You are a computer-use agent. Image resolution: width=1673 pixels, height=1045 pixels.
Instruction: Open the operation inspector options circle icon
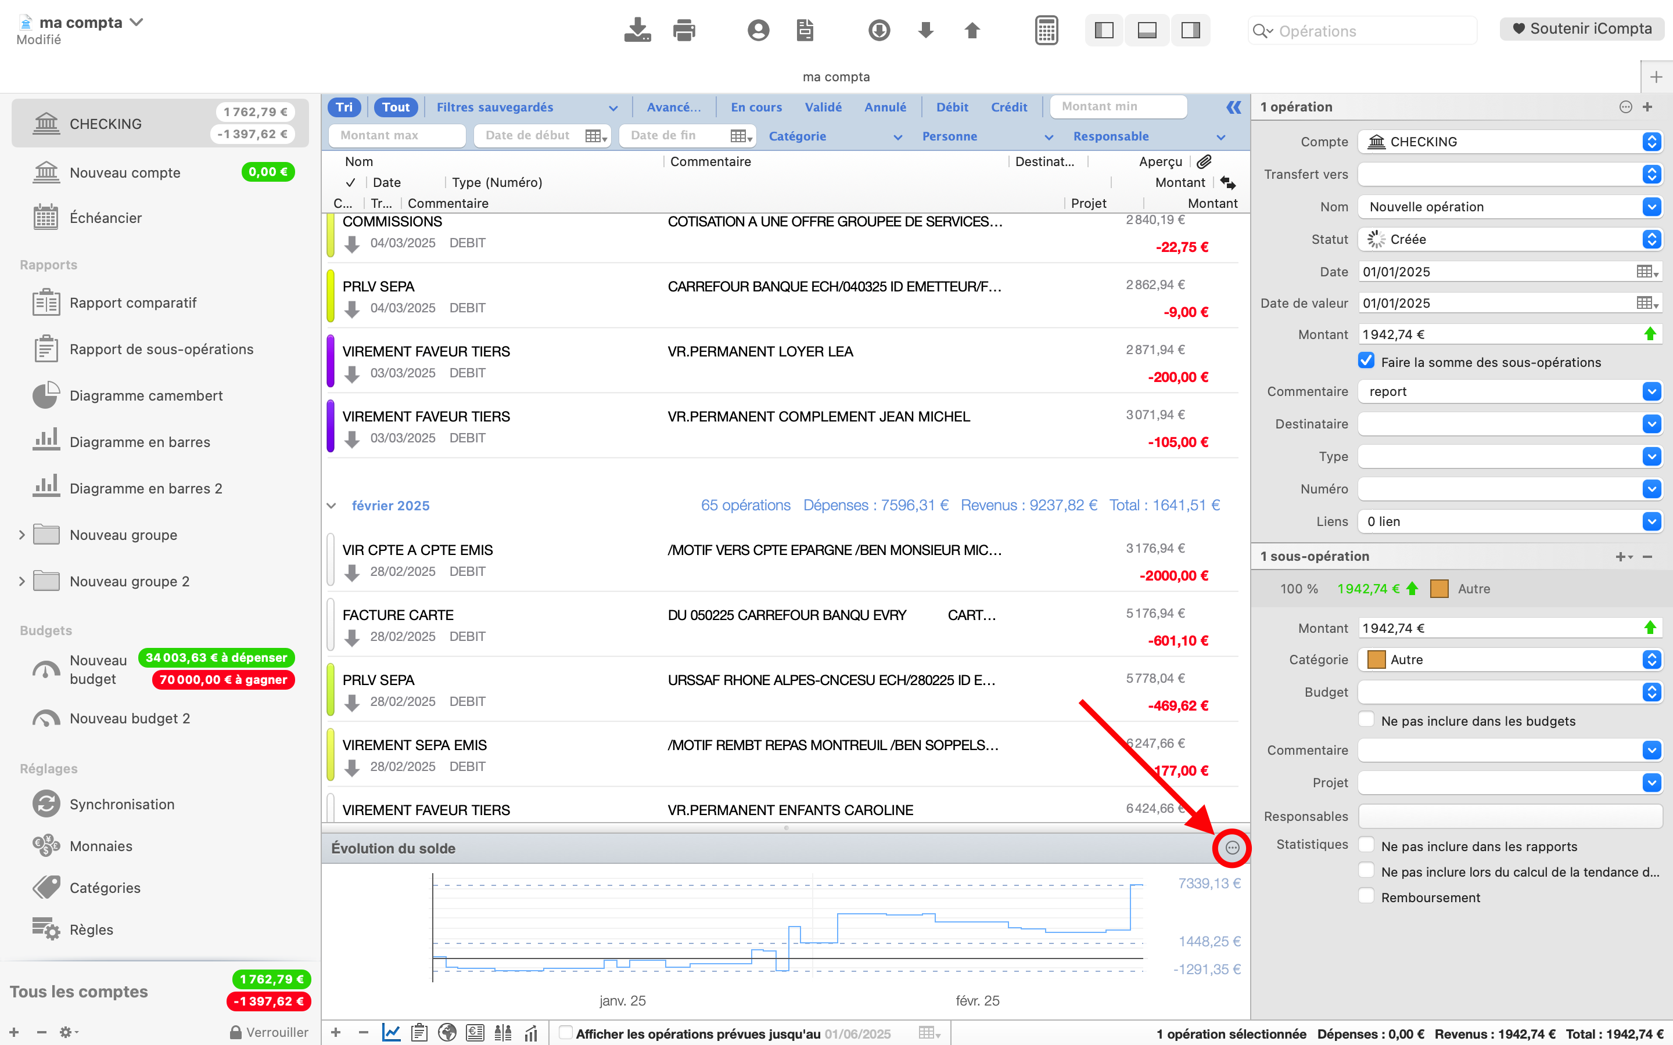pyautogui.click(x=1626, y=107)
